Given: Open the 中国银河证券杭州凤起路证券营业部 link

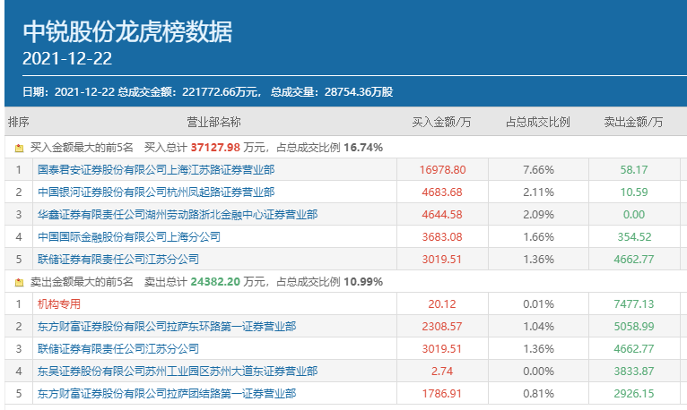Looking at the screenshot, I should [x=155, y=192].
